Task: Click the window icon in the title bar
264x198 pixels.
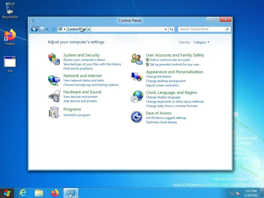Action: [x=32, y=20]
